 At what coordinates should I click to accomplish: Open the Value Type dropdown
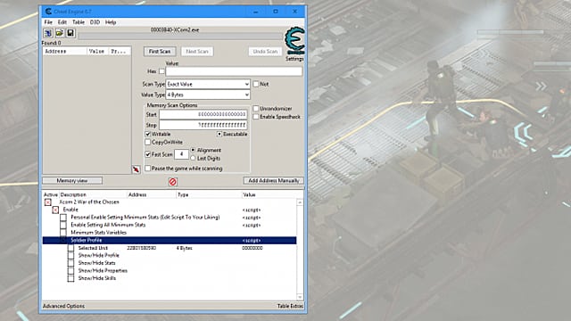(x=208, y=95)
